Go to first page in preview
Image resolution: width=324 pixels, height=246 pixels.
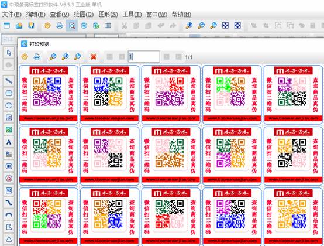110,57
